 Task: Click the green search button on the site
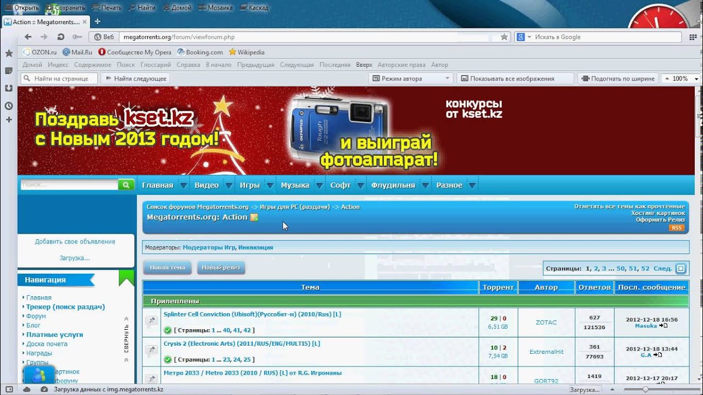pyautogui.click(x=126, y=185)
